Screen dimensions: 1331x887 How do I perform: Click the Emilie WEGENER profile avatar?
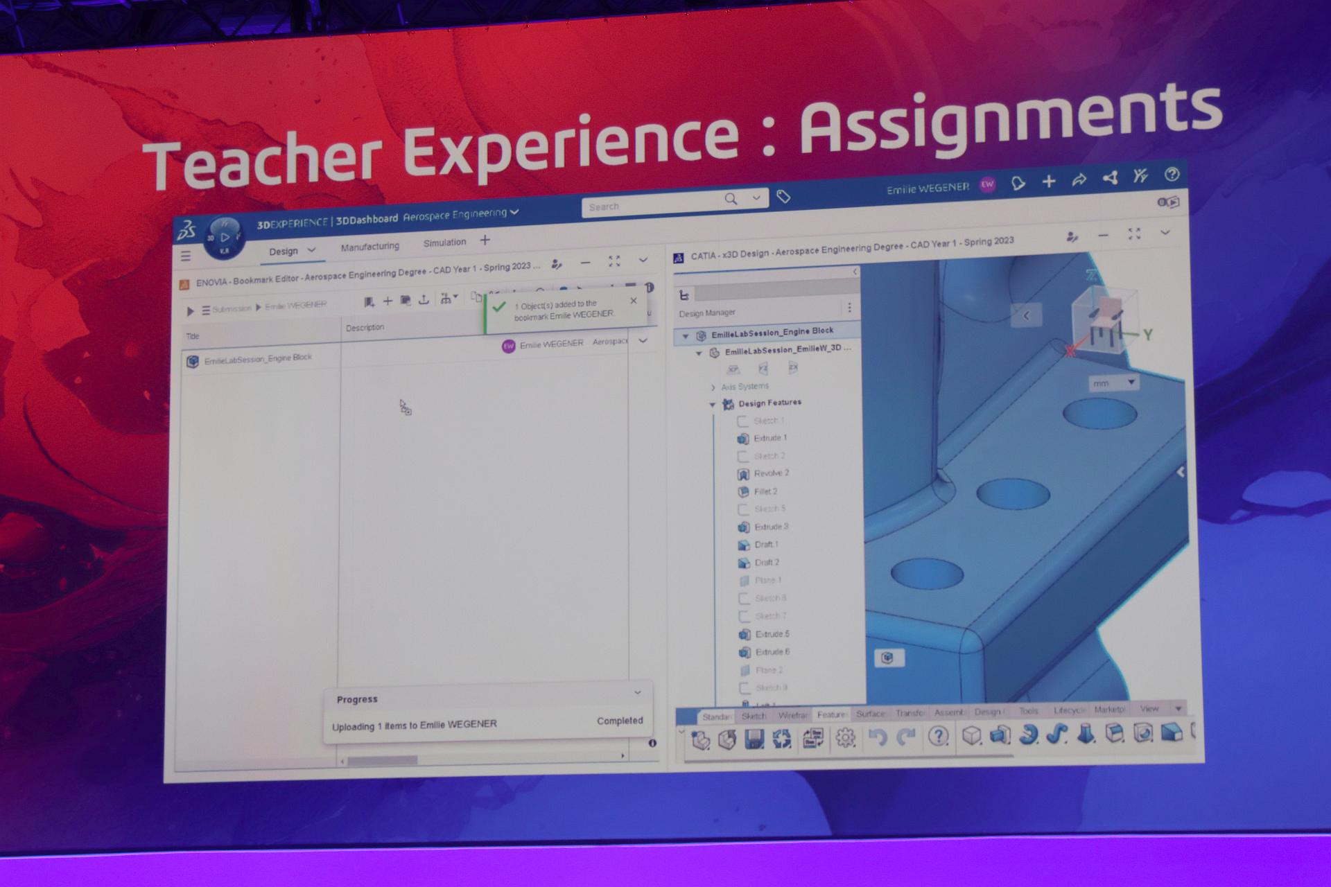pyautogui.click(x=987, y=184)
